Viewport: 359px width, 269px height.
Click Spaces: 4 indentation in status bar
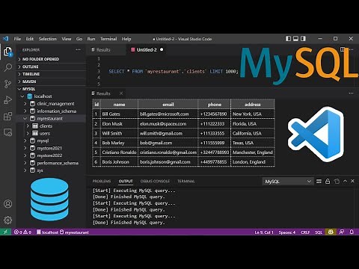pyautogui.click(x=287, y=232)
